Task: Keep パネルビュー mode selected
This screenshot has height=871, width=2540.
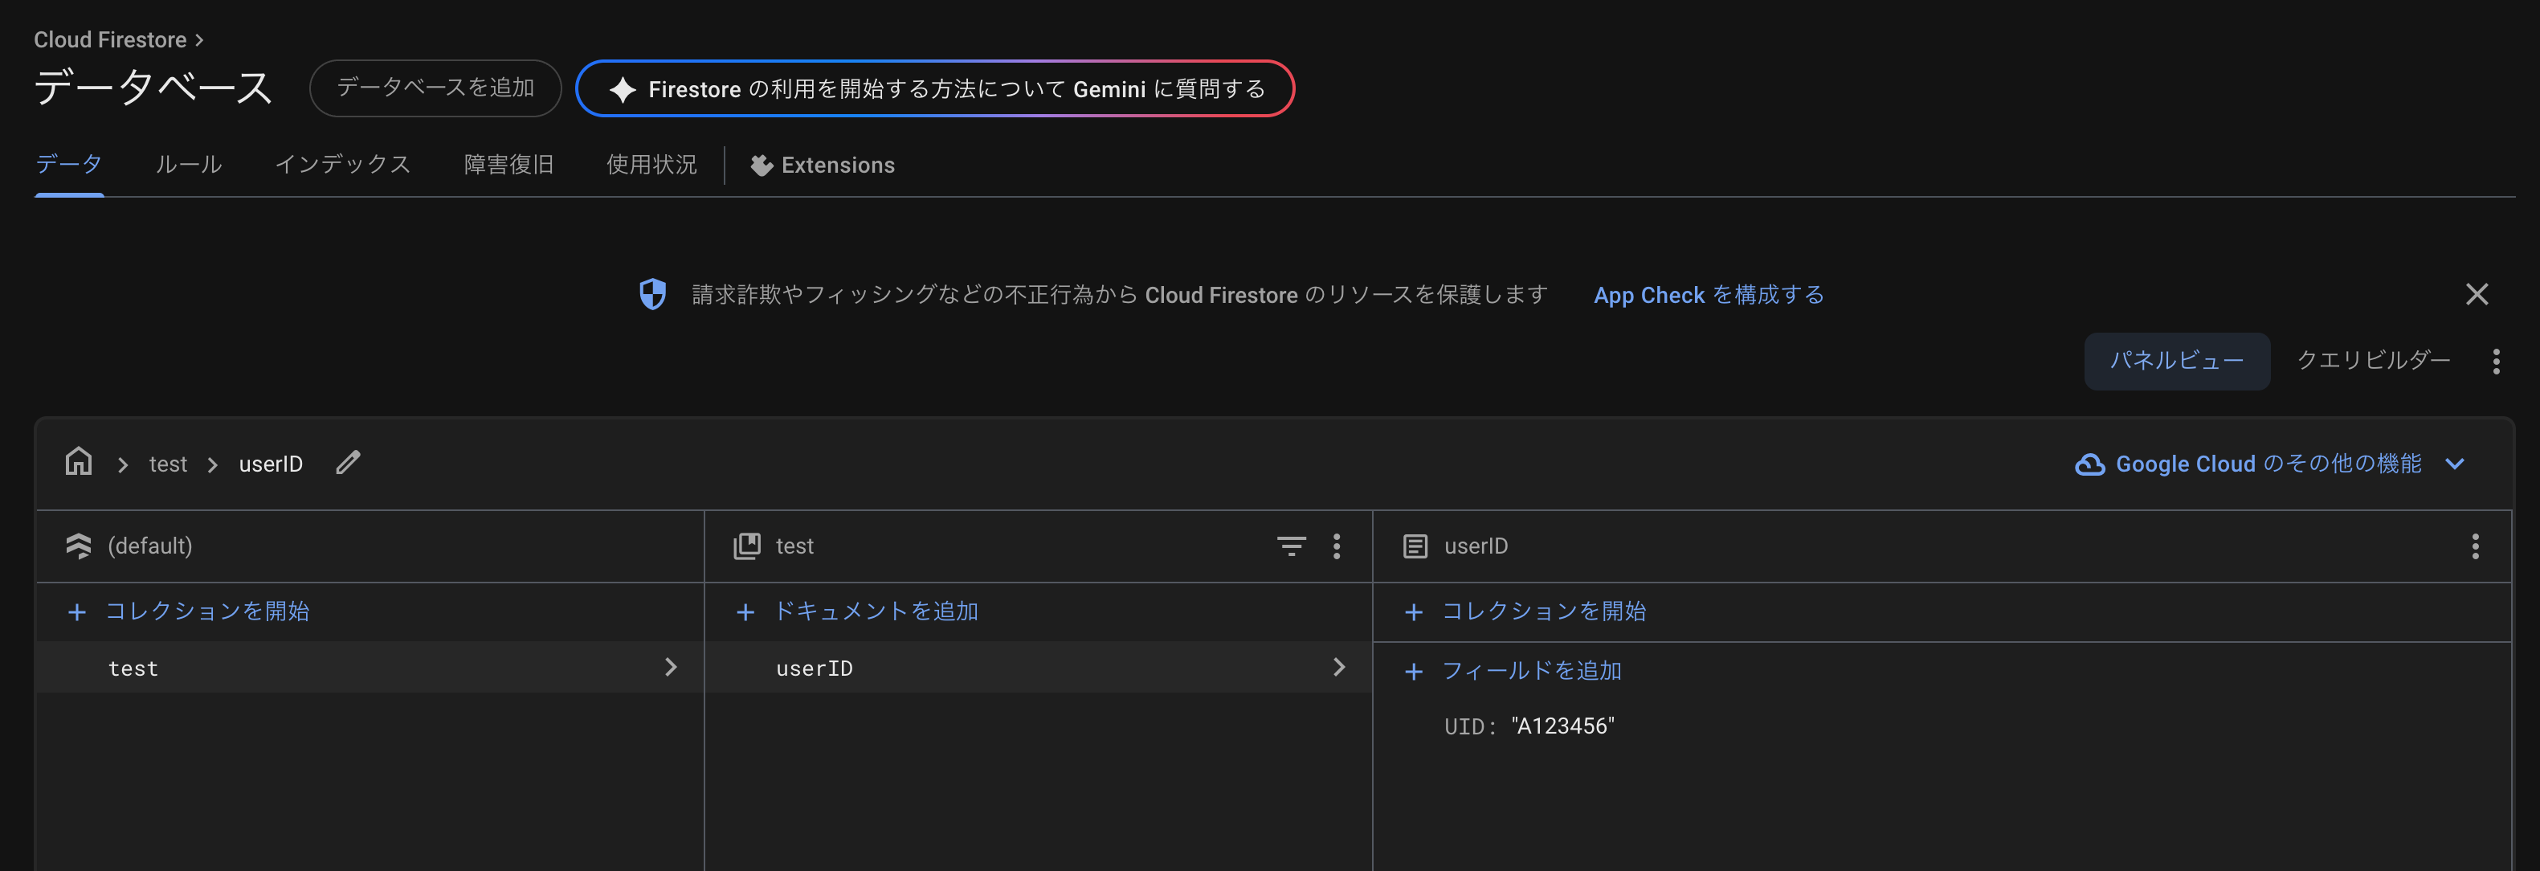Action: click(x=2176, y=360)
